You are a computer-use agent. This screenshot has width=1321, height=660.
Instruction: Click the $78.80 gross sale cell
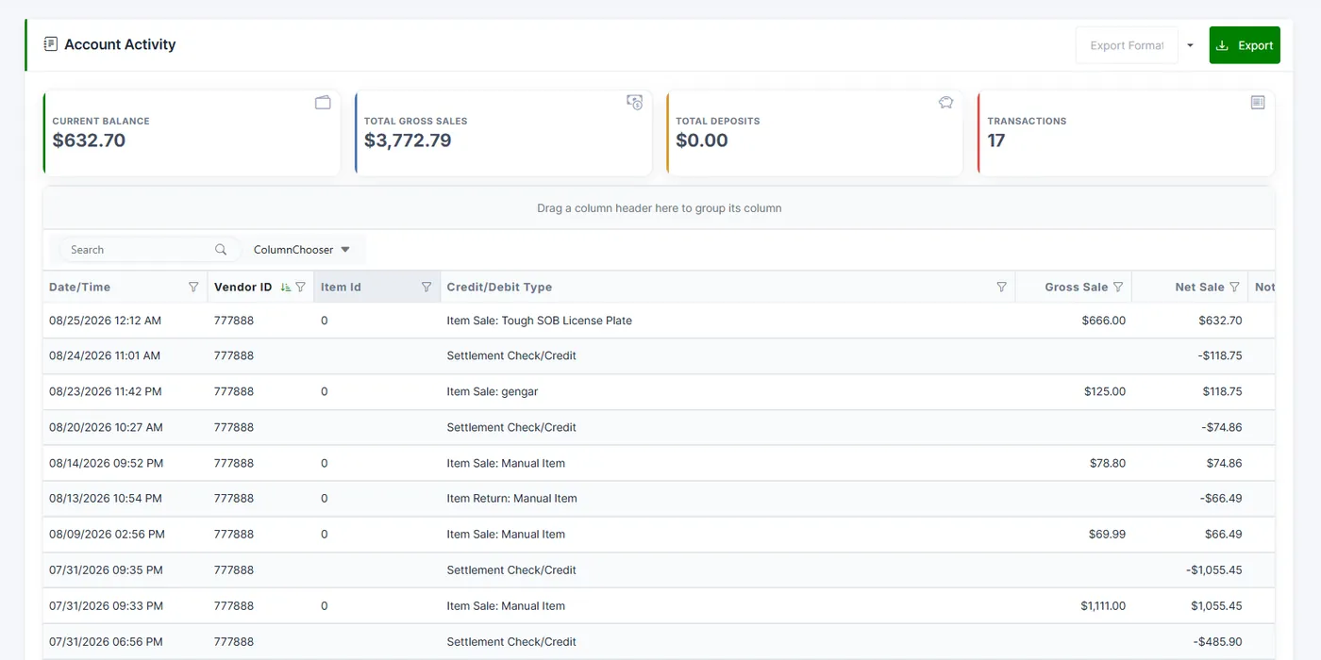point(1074,463)
